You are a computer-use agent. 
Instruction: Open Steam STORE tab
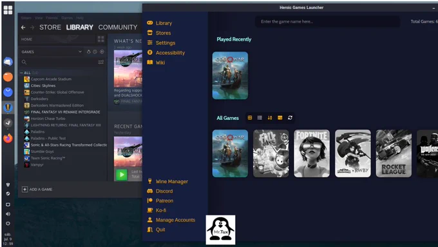50,28
